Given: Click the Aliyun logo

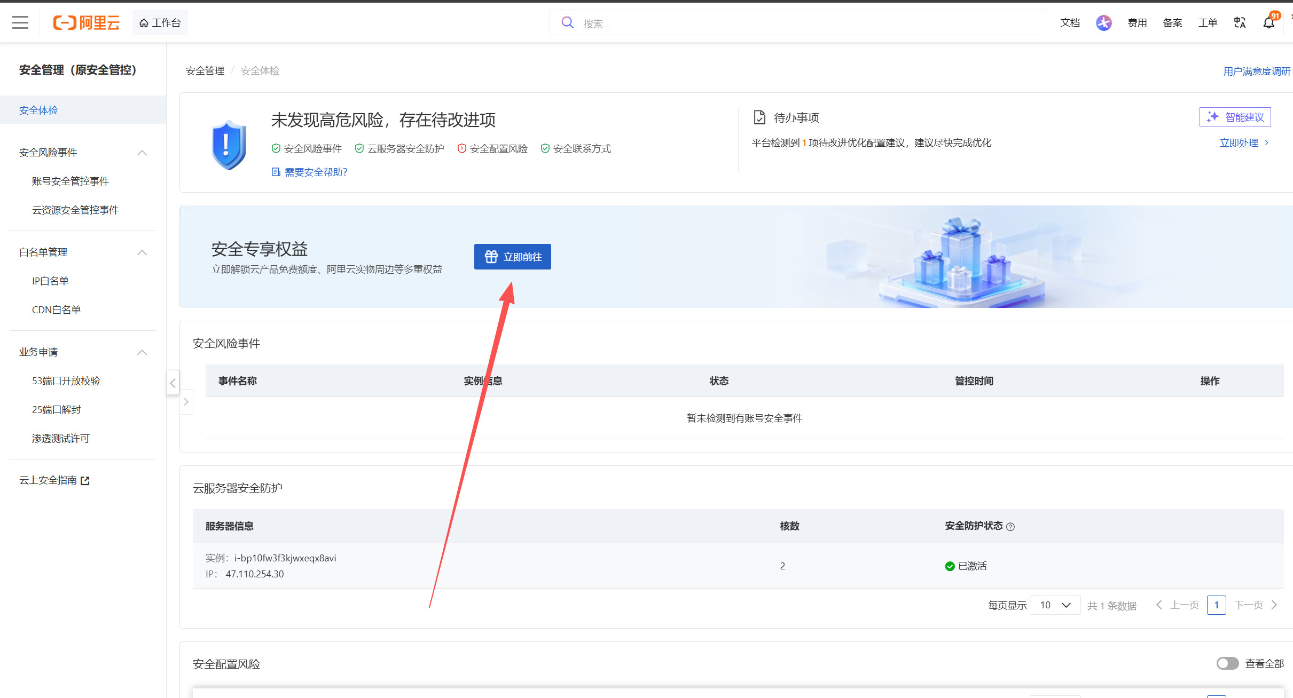Looking at the screenshot, I should (x=86, y=22).
